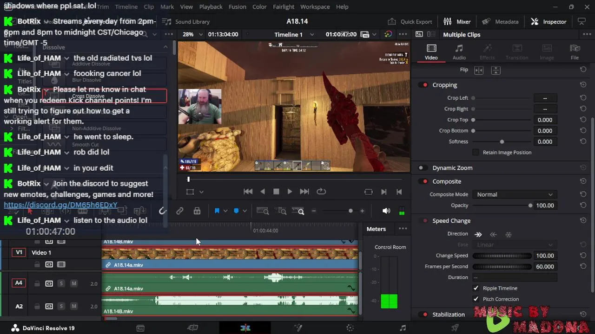Solo audio track A4
Viewport: 595px width, 334px height.
[x=61, y=283]
